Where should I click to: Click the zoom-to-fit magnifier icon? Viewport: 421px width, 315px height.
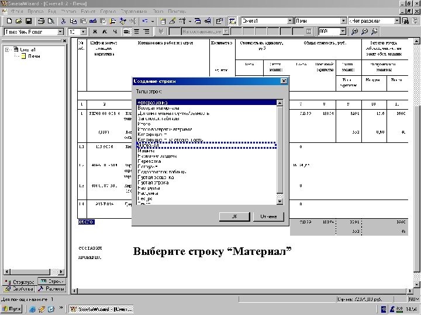pyautogui.click(x=374, y=32)
